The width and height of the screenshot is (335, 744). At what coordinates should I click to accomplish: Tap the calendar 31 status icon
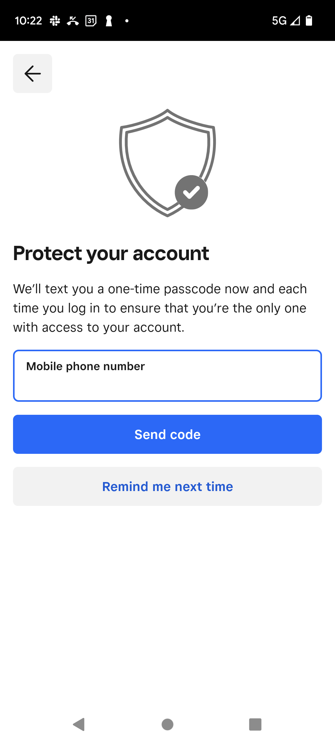tap(91, 21)
